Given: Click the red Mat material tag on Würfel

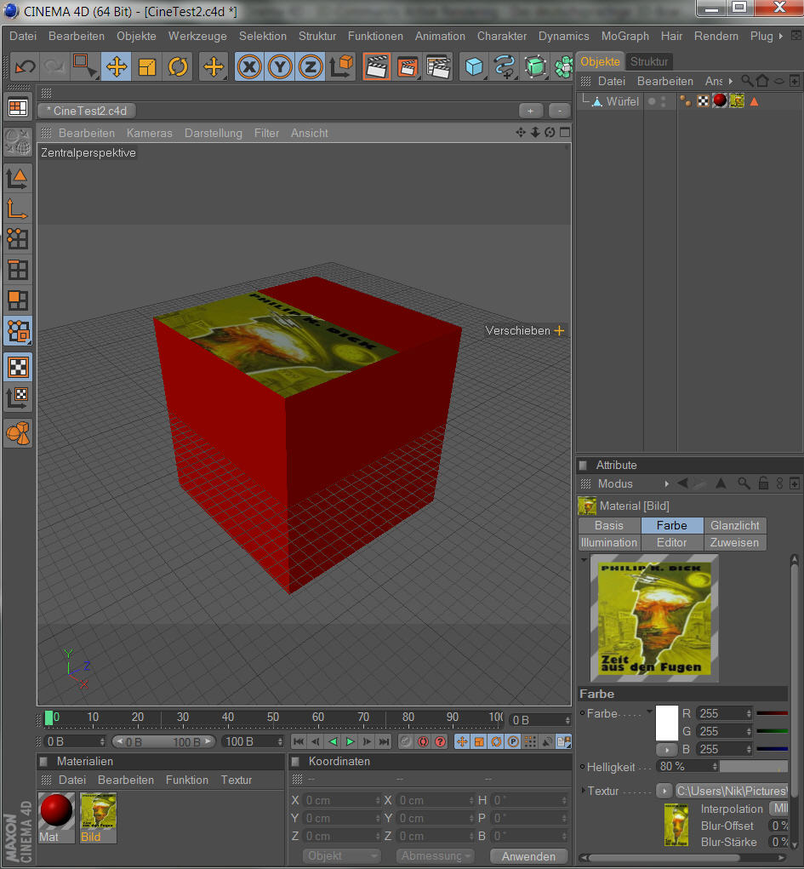Looking at the screenshot, I should tap(719, 101).
